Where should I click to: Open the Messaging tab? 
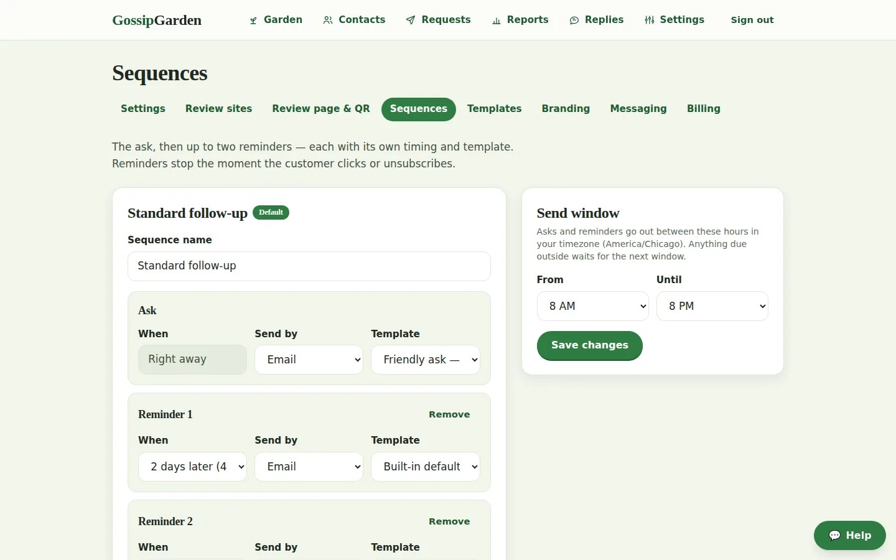click(x=638, y=109)
